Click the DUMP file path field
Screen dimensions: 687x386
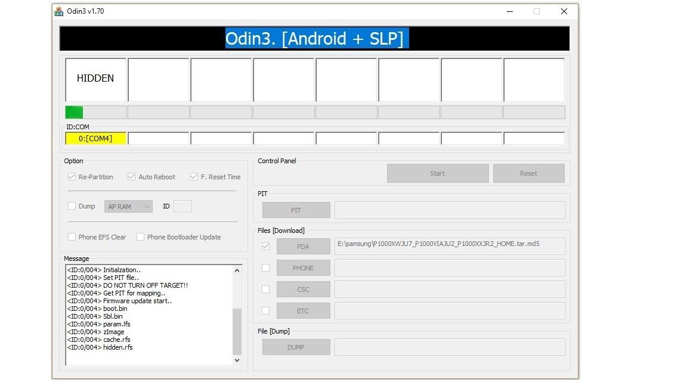click(450, 347)
